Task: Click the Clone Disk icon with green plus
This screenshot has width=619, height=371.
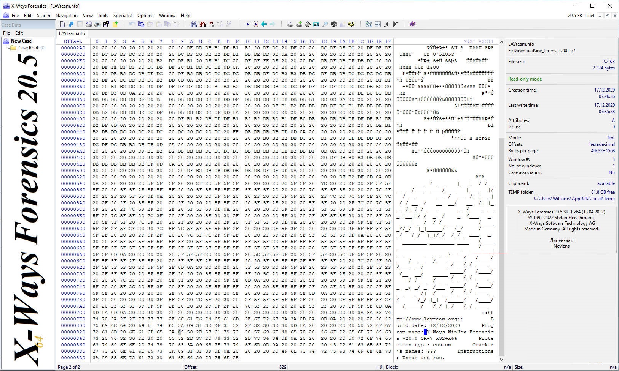Action: tap(299, 24)
